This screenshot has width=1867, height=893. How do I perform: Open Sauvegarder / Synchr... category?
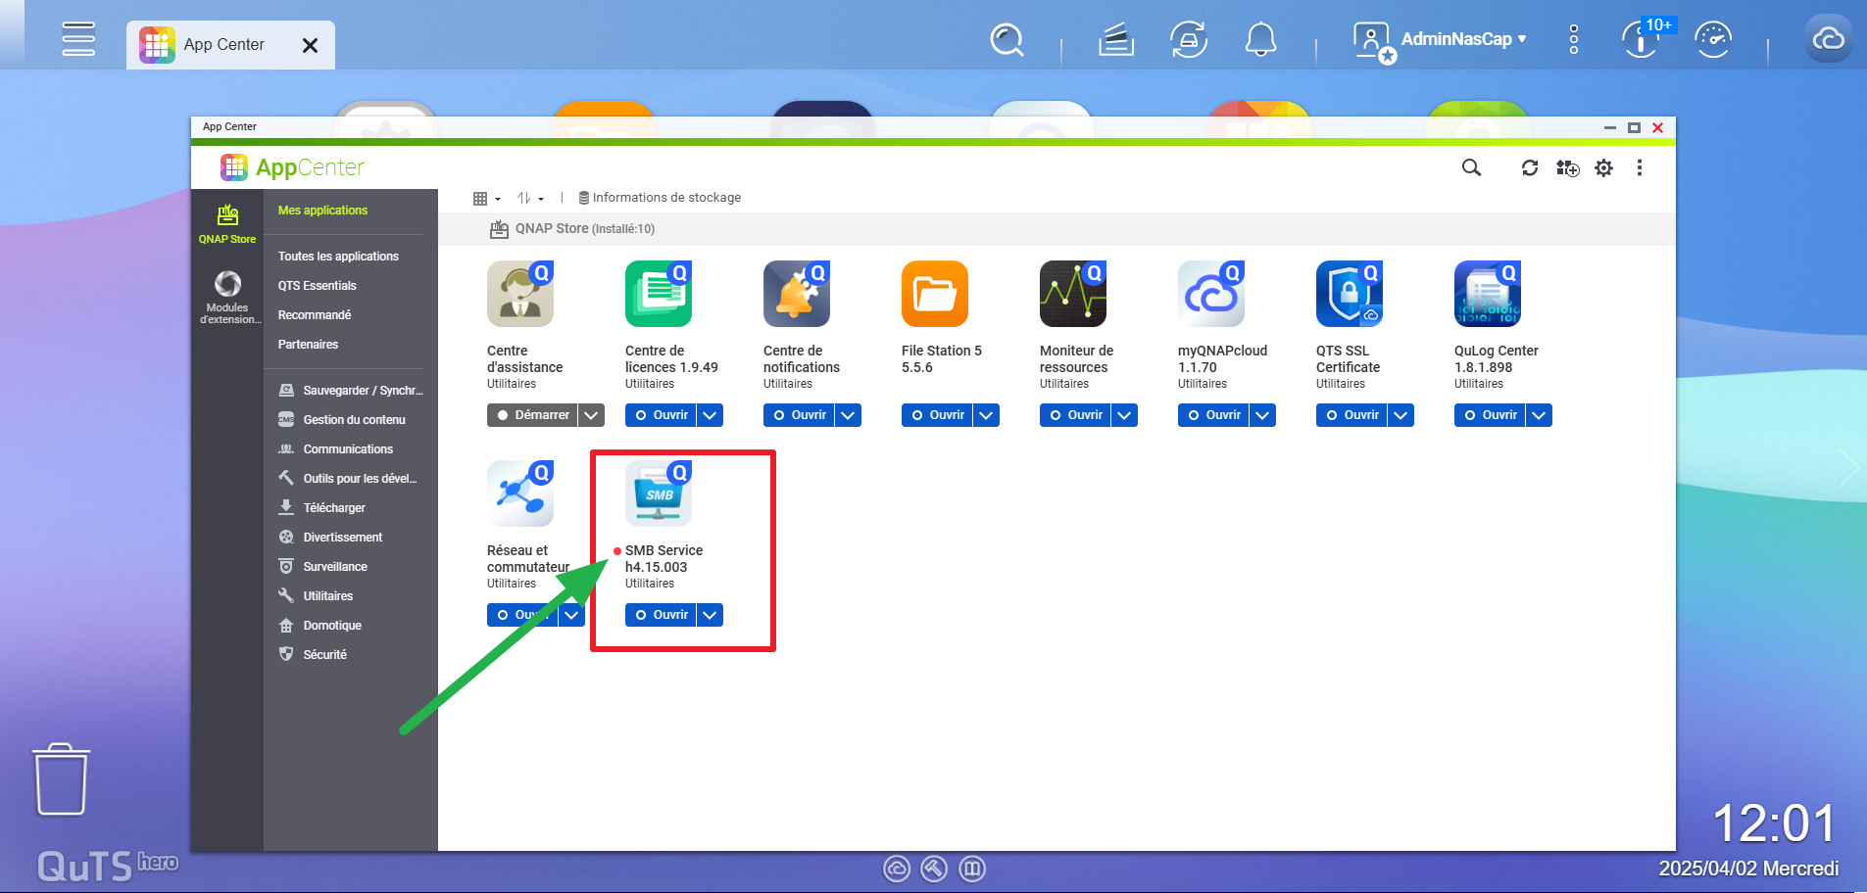[351, 391]
